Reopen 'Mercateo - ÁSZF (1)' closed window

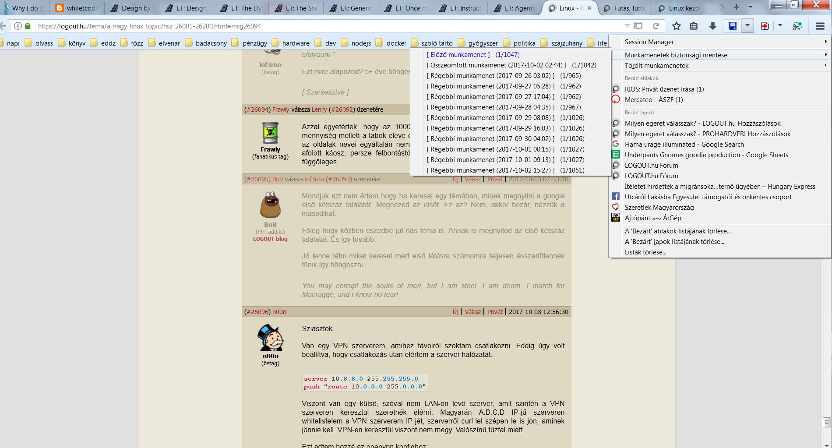point(720,100)
